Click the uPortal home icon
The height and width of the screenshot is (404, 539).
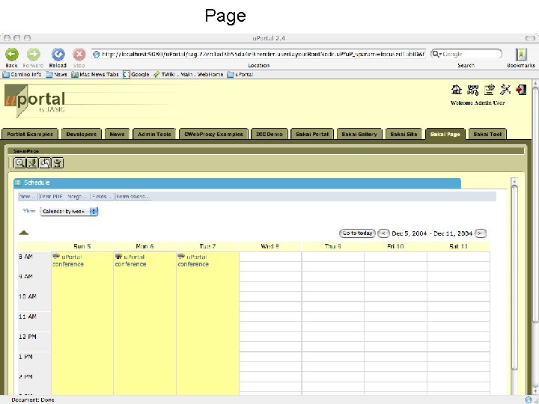point(456,90)
